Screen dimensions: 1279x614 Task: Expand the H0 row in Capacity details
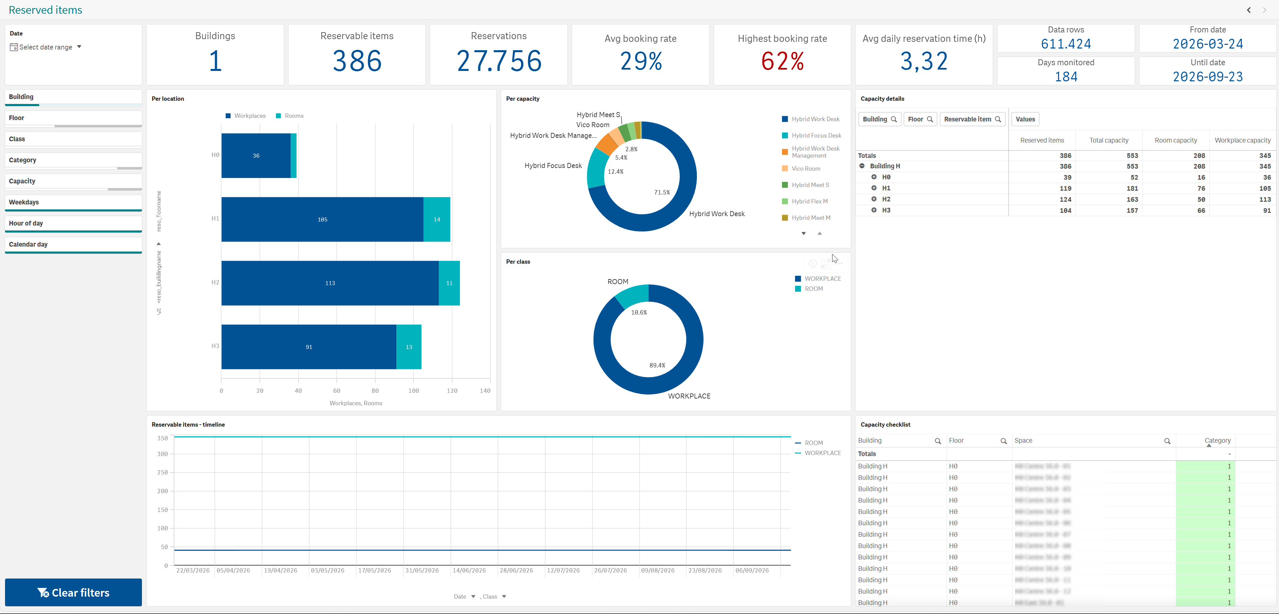coord(874,177)
